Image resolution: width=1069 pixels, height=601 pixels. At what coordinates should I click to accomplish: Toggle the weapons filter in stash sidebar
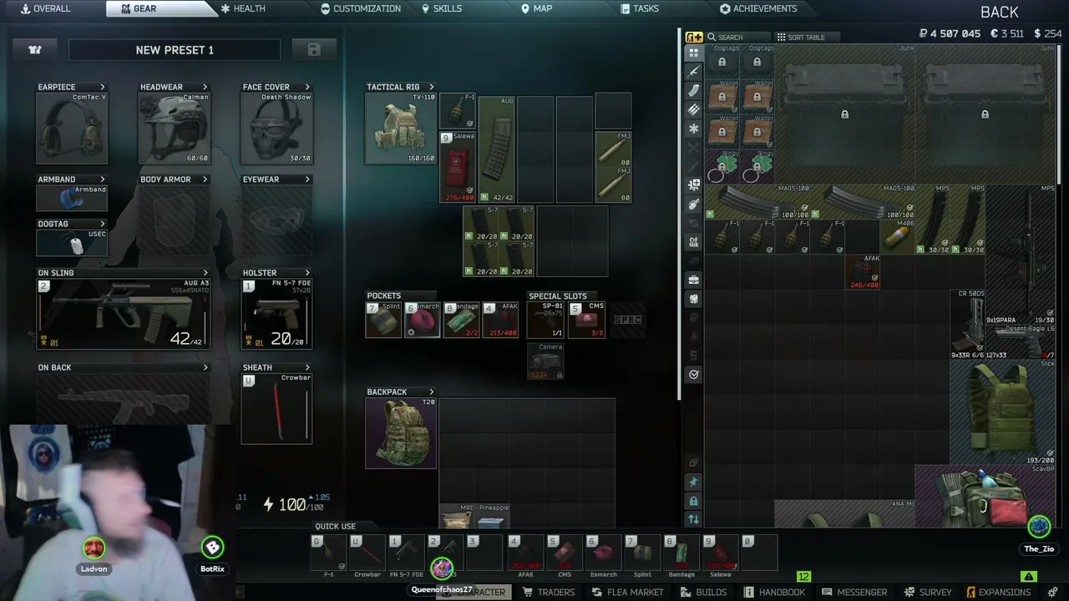(694, 72)
